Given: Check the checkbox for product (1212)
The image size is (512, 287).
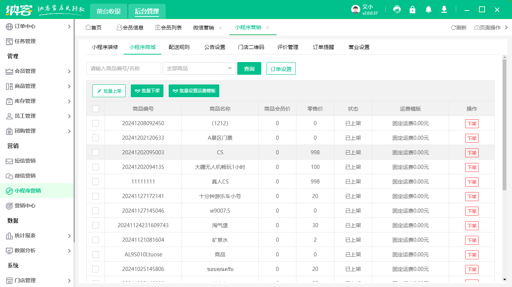Looking at the screenshot, I should [x=96, y=123].
